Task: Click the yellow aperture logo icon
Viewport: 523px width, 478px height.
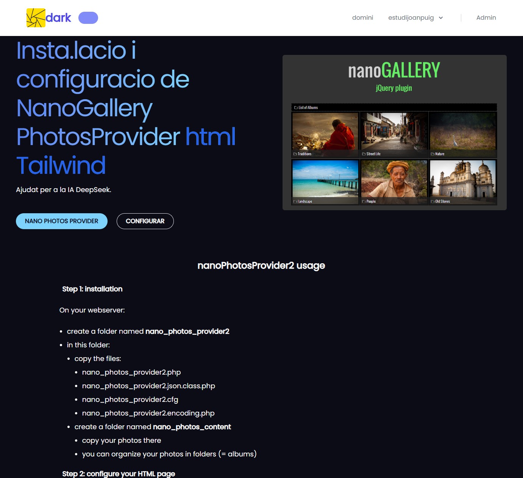Action: pos(36,18)
